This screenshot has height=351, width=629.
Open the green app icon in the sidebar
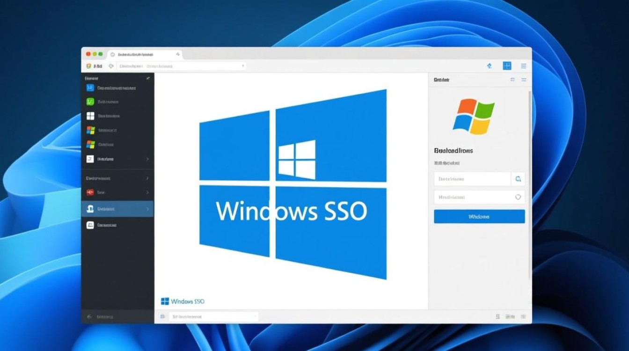[89, 102]
